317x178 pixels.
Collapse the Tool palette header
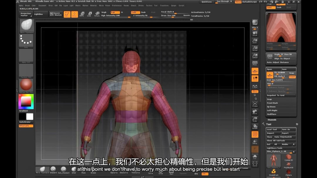(269, 124)
